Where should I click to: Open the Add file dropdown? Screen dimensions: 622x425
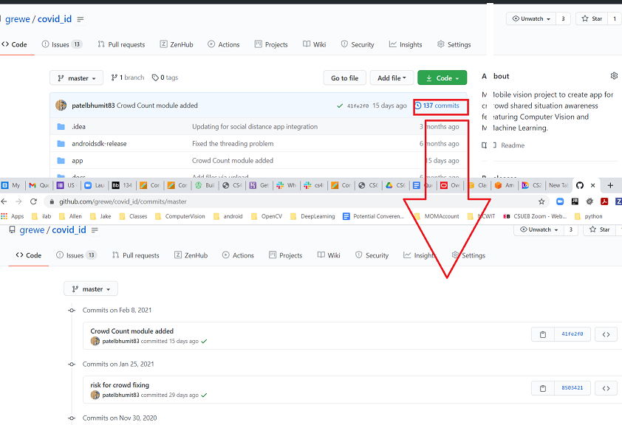coord(392,77)
